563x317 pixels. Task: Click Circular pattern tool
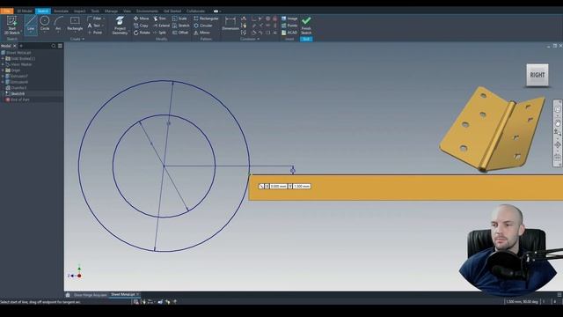[203, 26]
